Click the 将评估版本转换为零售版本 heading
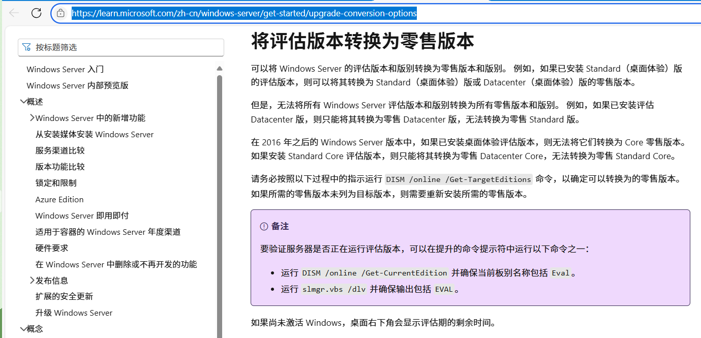701x338 pixels. 362,41
